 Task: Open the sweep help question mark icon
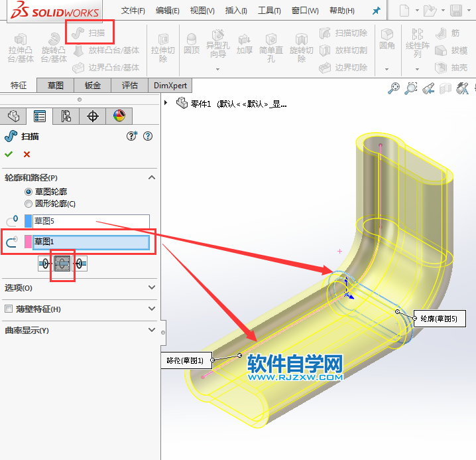148,136
